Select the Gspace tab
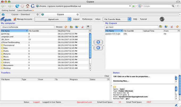The height and width of the screenshot is (107, 181). coord(60,15)
